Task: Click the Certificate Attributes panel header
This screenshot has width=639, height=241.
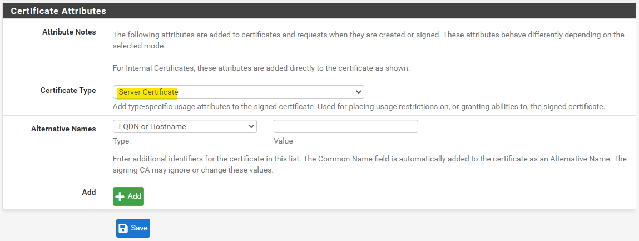Action: [58, 11]
